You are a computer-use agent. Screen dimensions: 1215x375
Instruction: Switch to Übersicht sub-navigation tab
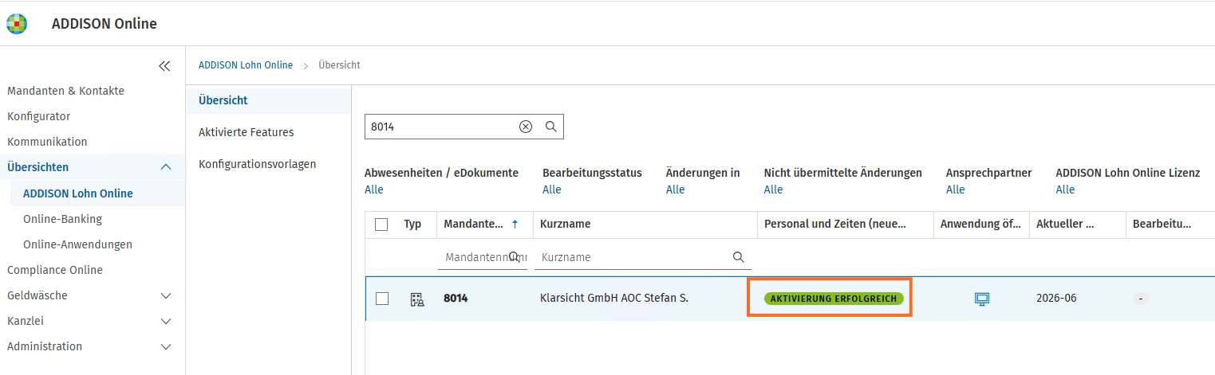click(x=223, y=100)
